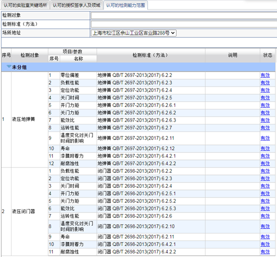
Task: Select the 液压闭门器 test object cell
Action: [29, 211]
